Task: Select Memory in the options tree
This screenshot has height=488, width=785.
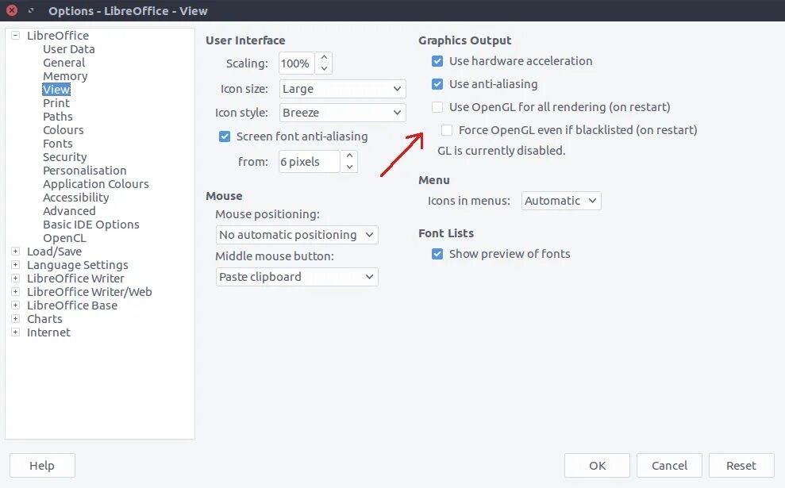Action: tap(65, 76)
